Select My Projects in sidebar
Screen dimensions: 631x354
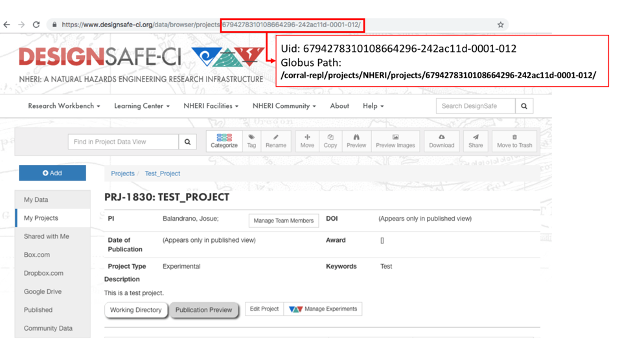pyautogui.click(x=52, y=218)
